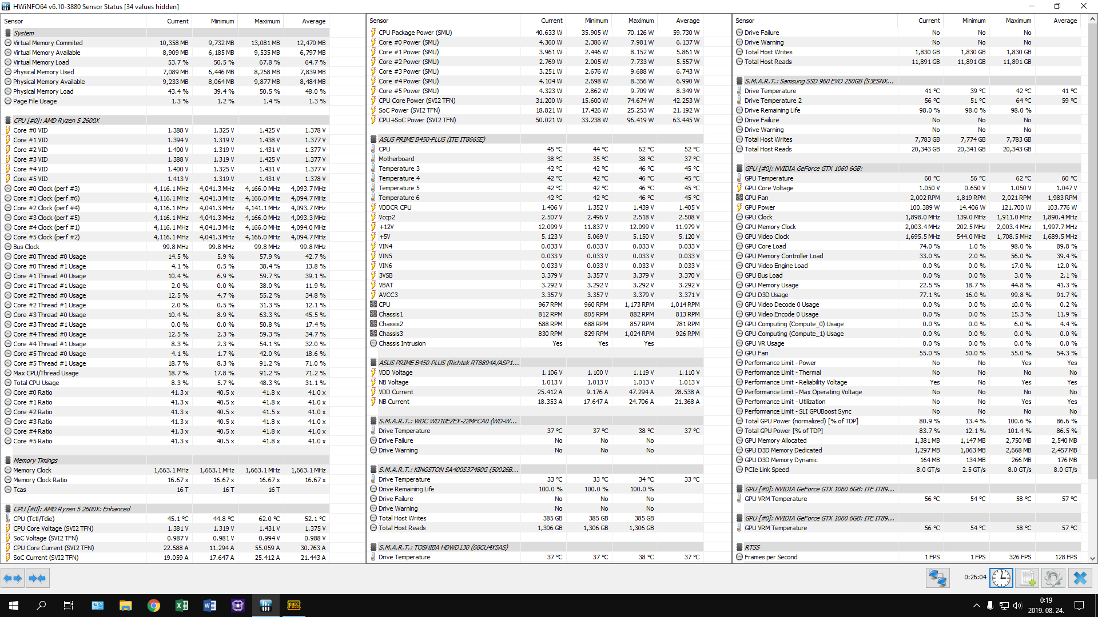Select the RTSS section header
The height and width of the screenshot is (617, 1098).
[x=908, y=547]
